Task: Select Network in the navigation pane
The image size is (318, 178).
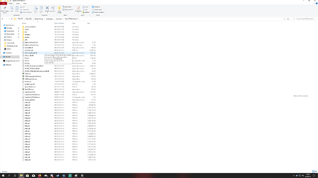Action: coord(8,65)
